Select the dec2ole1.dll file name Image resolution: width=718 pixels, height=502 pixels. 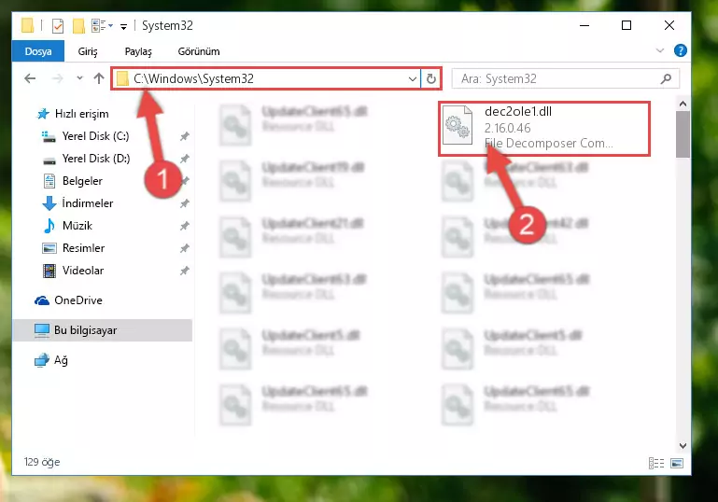[518, 112]
